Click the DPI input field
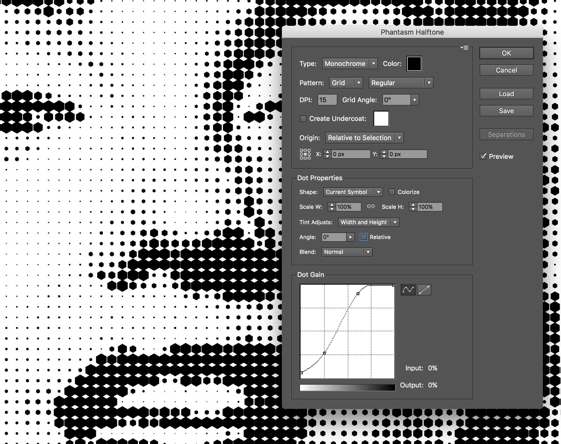This screenshot has height=444, width=561. tap(327, 100)
